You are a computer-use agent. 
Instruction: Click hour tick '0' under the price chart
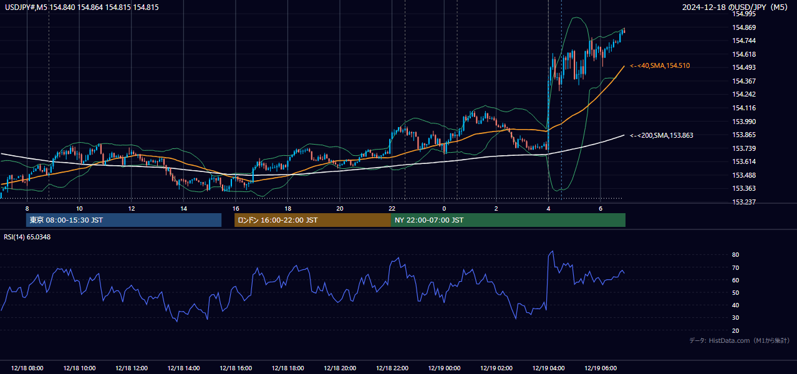444,208
